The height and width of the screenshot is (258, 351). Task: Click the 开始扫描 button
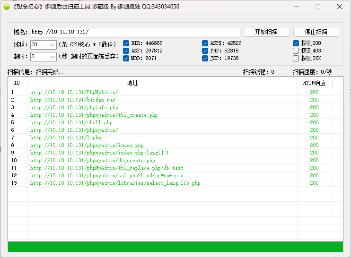pyautogui.click(x=266, y=32)
